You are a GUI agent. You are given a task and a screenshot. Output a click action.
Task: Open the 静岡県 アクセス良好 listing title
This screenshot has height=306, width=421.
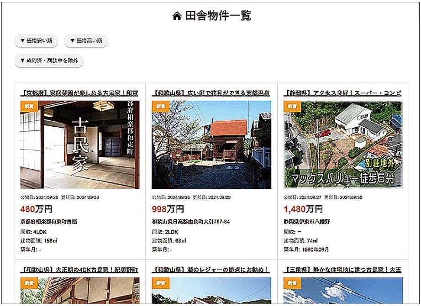pos(342,93)
